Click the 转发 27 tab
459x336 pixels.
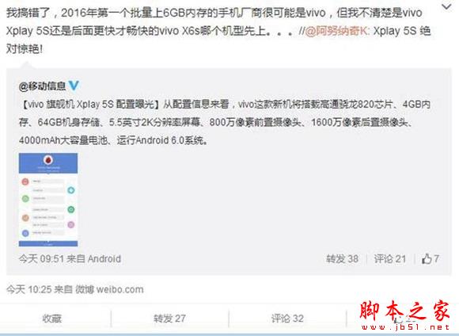(x=169, y=319)
